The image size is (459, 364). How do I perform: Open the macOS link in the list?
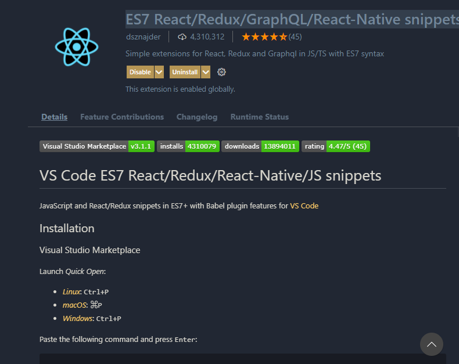click(x=74, y=305)
